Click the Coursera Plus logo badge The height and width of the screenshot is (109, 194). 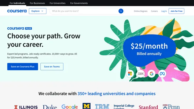click(x=19, y=28)
